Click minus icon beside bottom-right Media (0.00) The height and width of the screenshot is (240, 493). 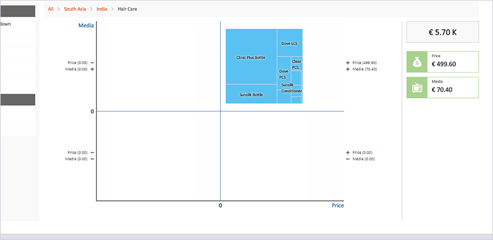point(348,159)
